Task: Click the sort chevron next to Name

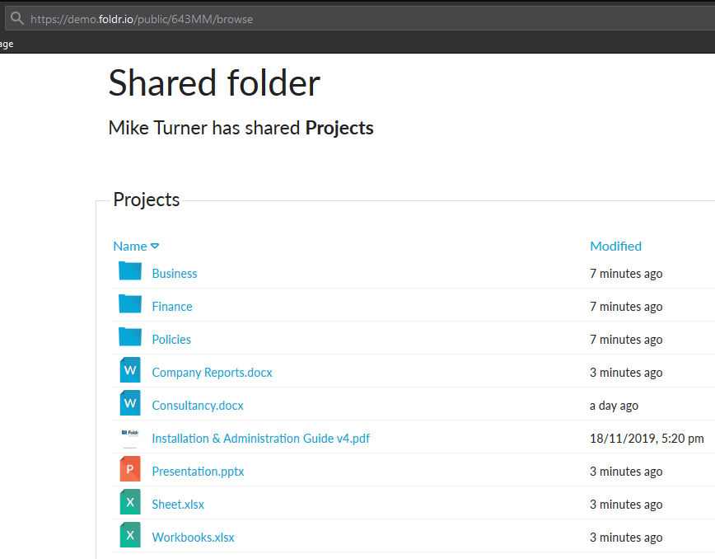Action: click(155, 246)
